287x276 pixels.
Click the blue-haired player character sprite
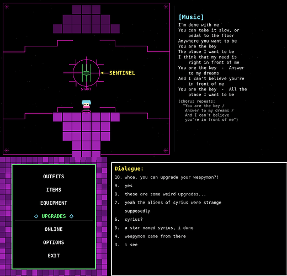click(x=86, y=106)
